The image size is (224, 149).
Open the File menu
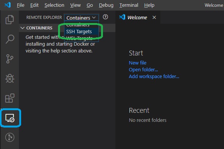point(21,5)
